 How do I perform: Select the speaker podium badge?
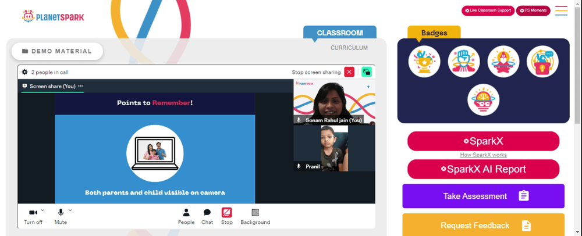[x=542, y=62]
